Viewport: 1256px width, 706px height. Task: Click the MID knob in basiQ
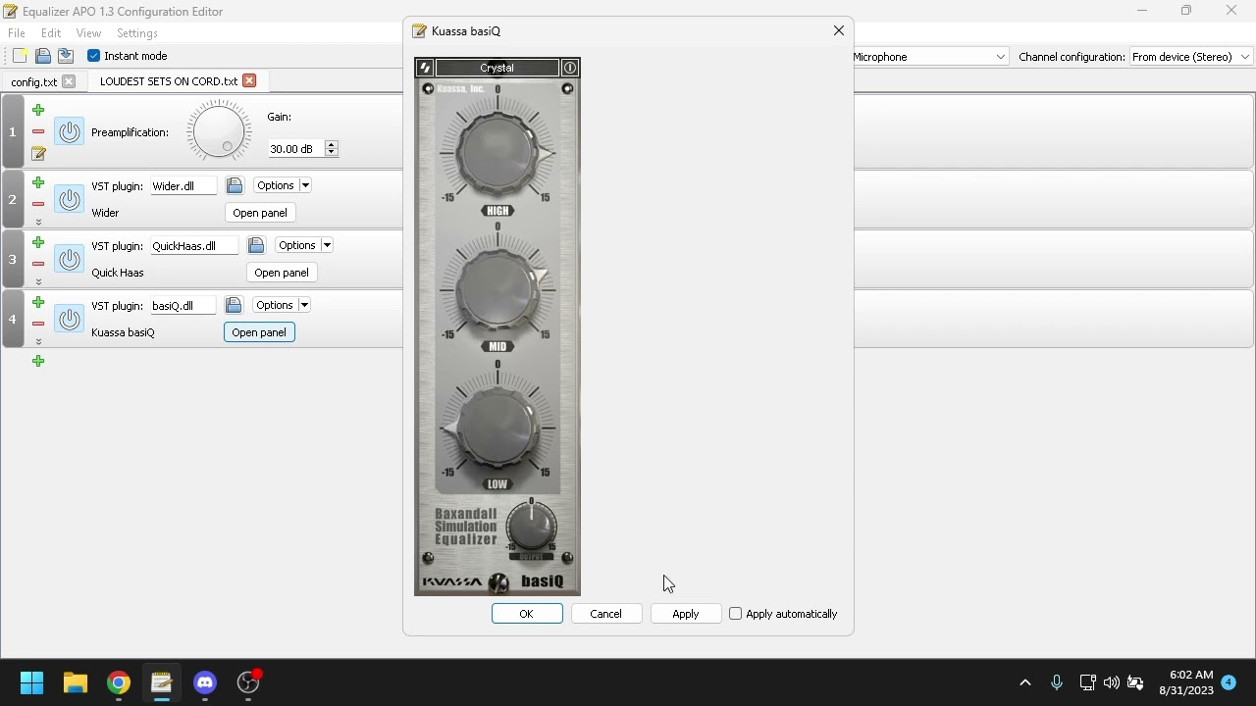pyautogui.click(x=497, y=288)
